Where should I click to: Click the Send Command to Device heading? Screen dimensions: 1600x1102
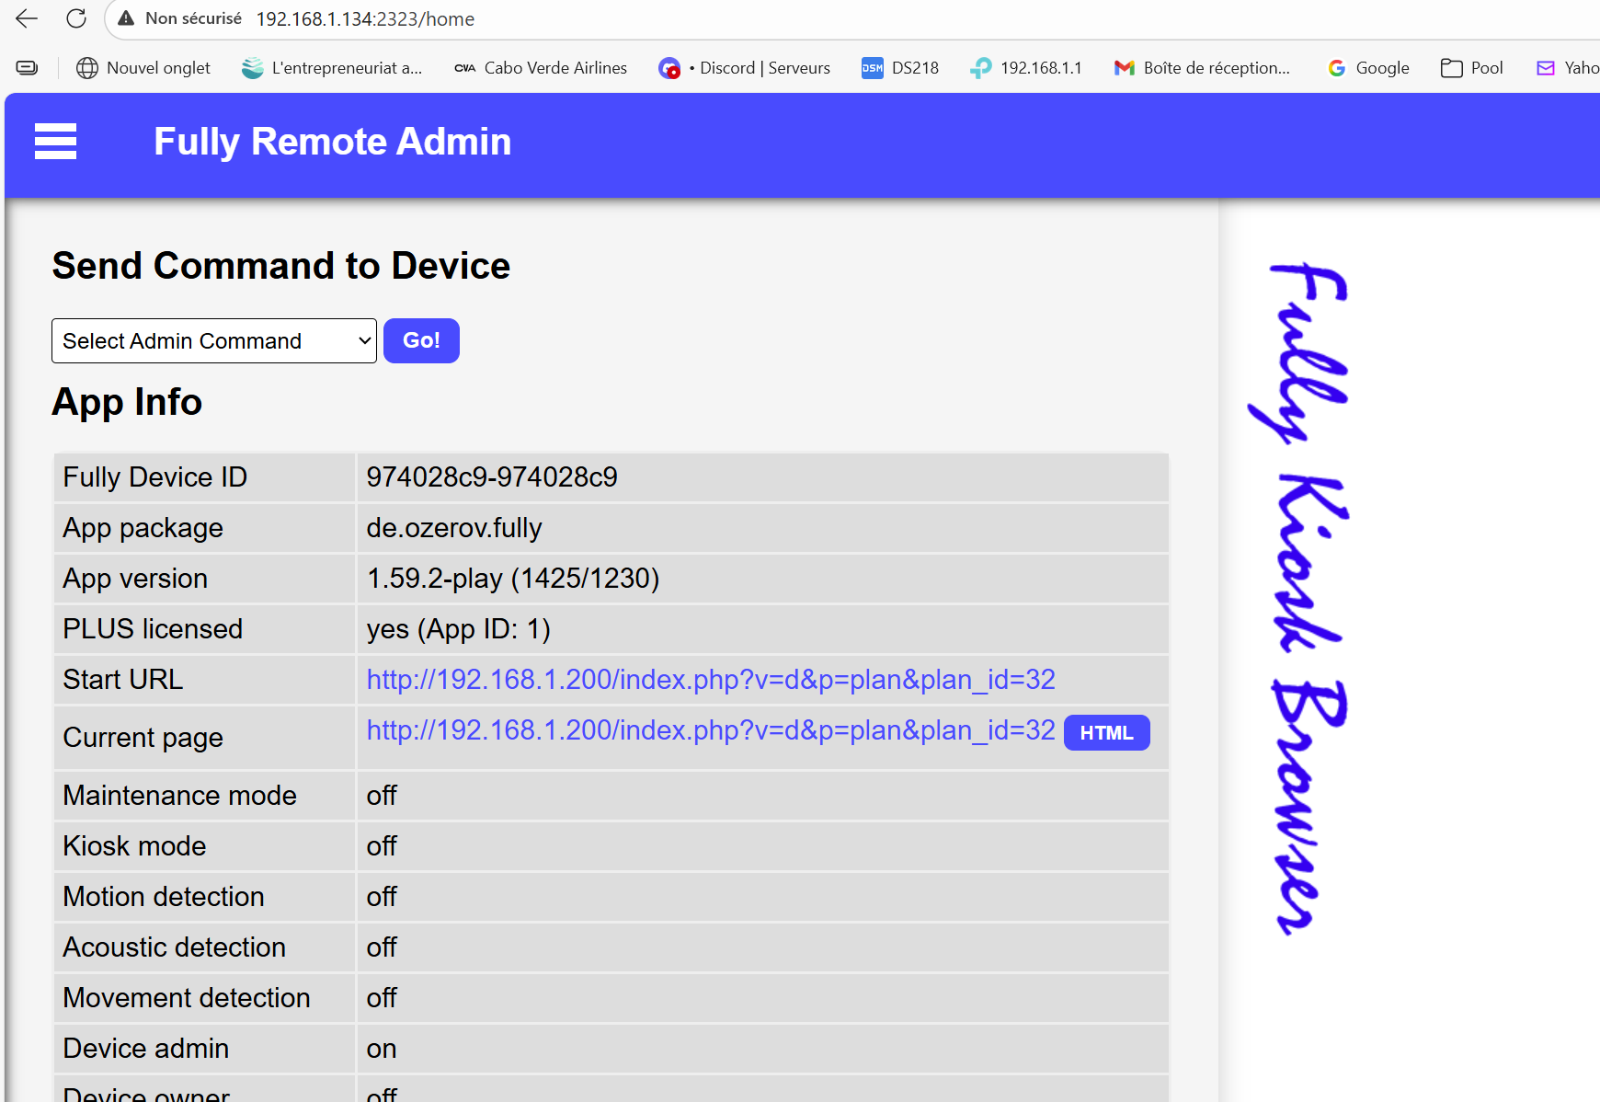coord(281,266)
